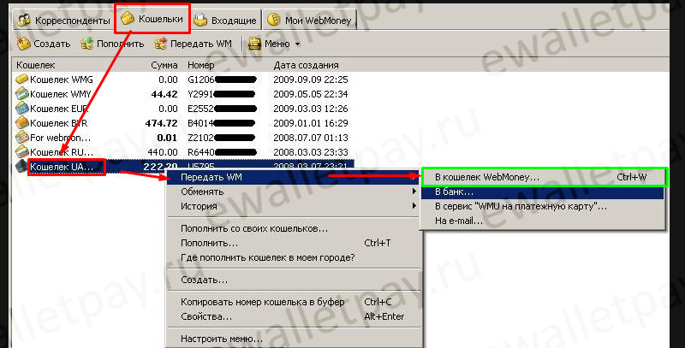Select the For webmon... wallet icon
The height and width of the screenshot is (348, 685).
pyautogui.click(x=22, y=138)
